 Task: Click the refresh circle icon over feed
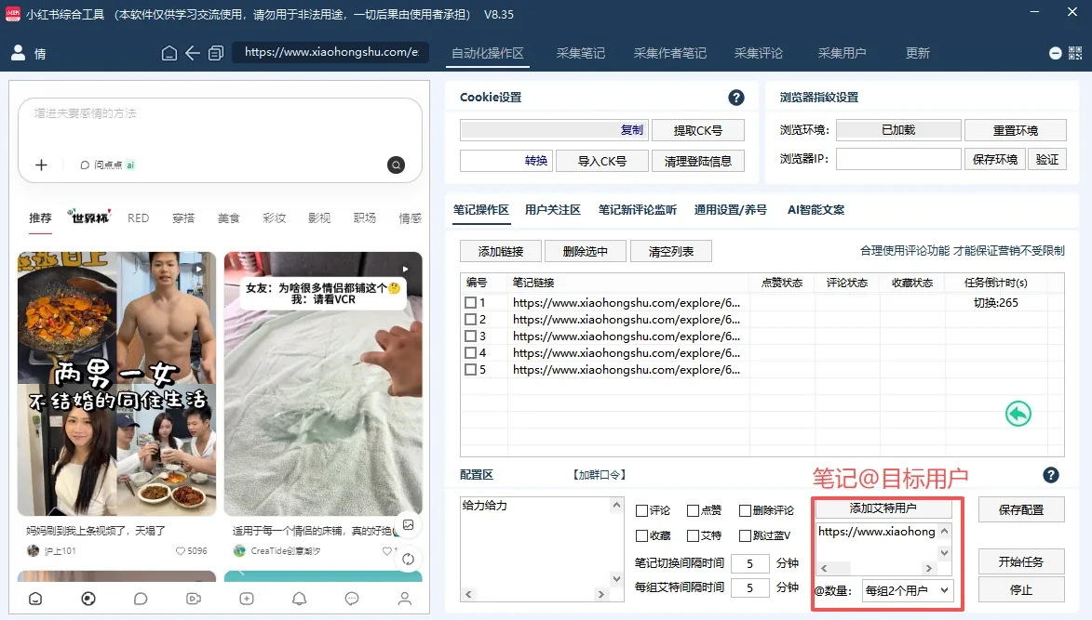tap(408, 559)
